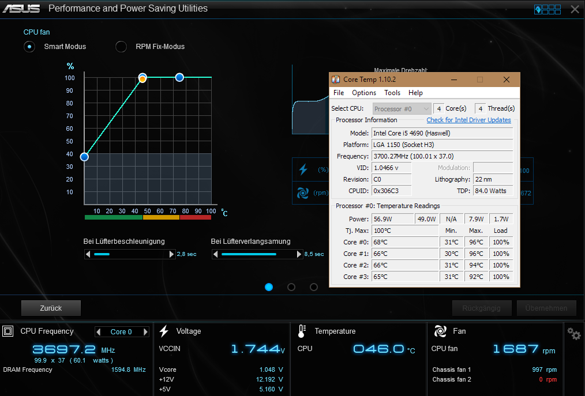585x396 pixels.
Task: Expand the Processor #0 dropdown
Action: point(402,109)
